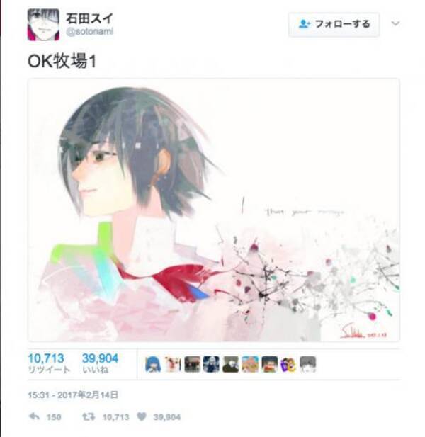Open the @sotonami handle link

tap(90, 31)
